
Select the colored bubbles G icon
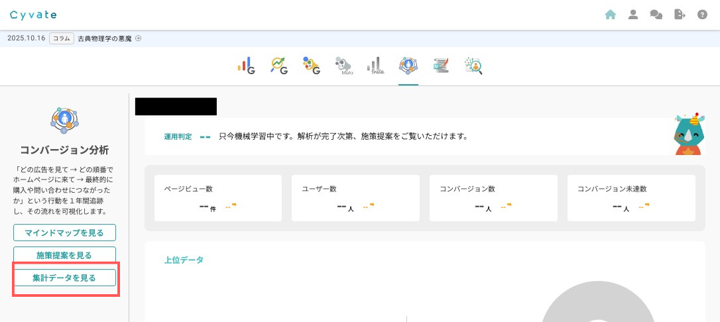coord(312,66)
